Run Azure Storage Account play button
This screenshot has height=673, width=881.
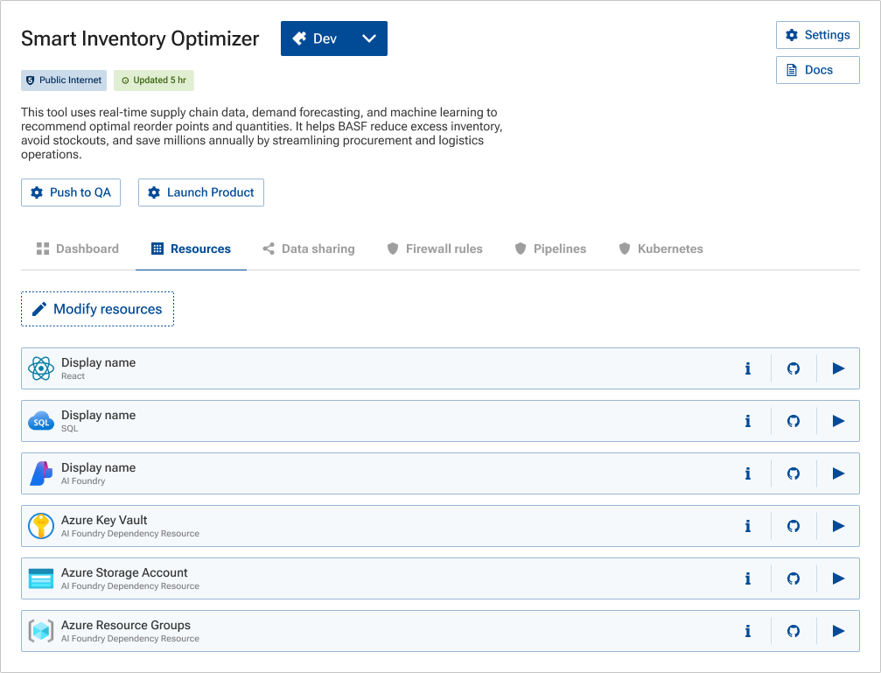click(838, 578)
